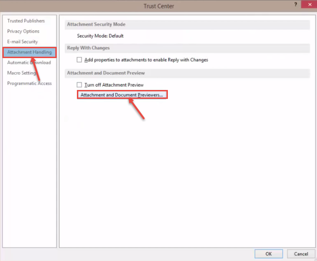This screenshot has width=317, height=261.
Task: Close the Trust Center window
Action: tap(309, 4)
